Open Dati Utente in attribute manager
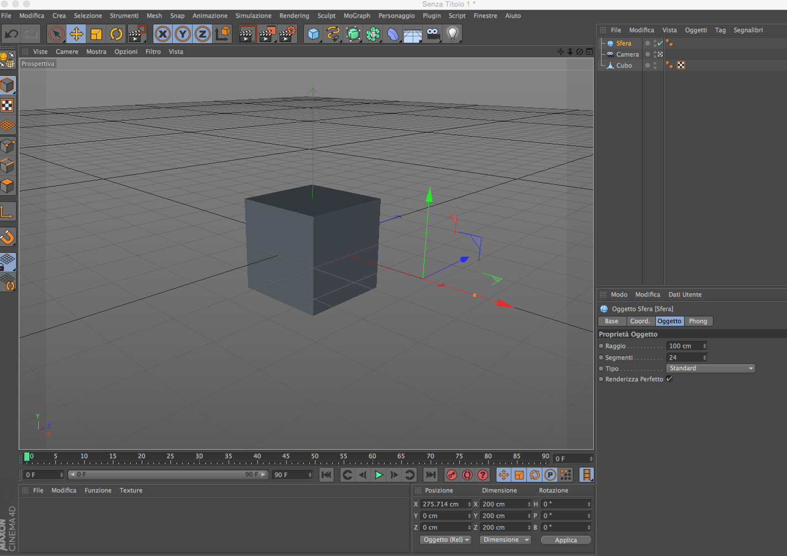 [685, 294]
